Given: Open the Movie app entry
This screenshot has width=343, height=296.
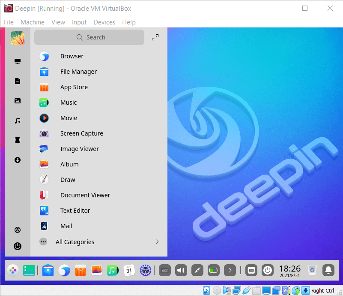Looking at the screenshot, I should [98, 118].
